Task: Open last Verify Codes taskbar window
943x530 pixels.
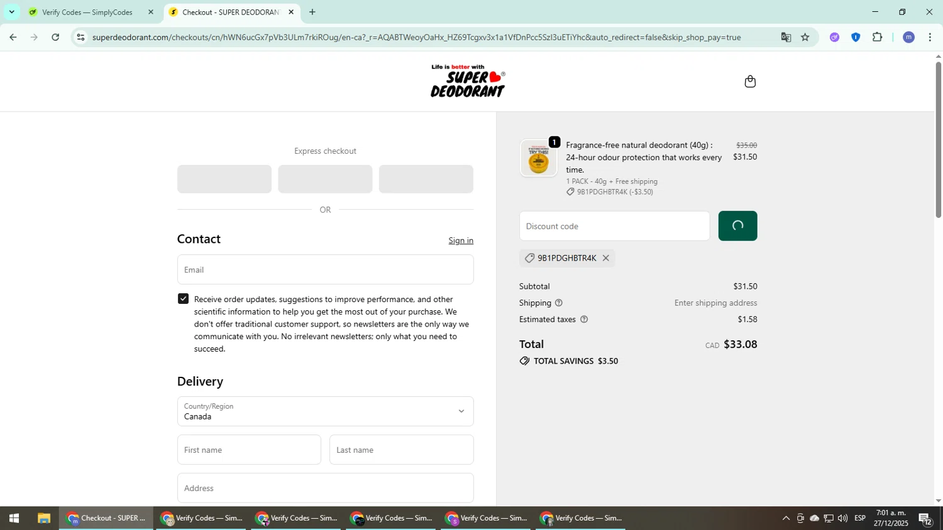Action: [x=580, y=518]
